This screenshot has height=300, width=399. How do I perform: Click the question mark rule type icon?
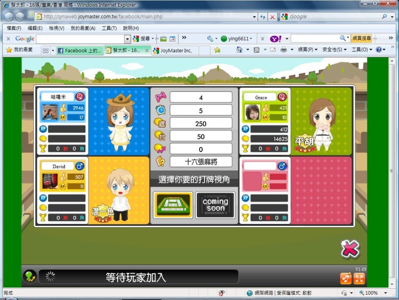[x=161, y=161]
